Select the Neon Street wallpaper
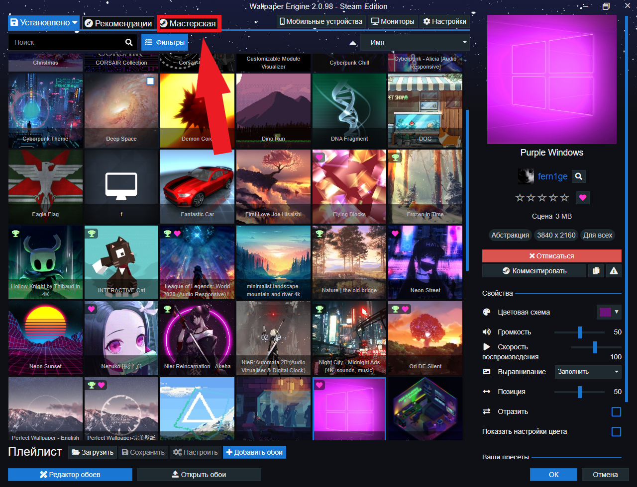 click(425, 262)
